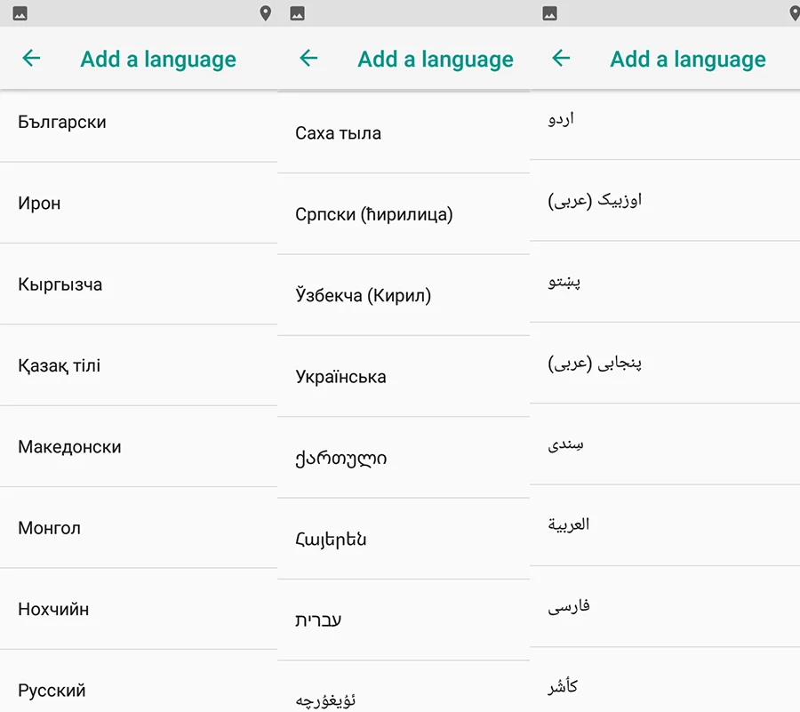This screenshot has height=712, width=800.
Task: Select Монгол language entry
Action: pos(139,528)
